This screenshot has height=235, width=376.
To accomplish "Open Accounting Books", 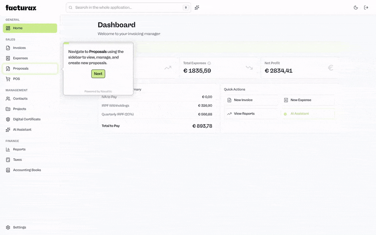I will tap(30, 170).
